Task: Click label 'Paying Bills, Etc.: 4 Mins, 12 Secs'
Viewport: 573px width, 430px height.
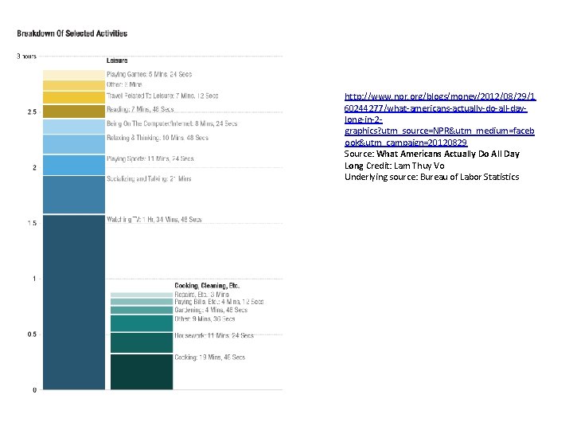Action: click(x=219, y=302)
